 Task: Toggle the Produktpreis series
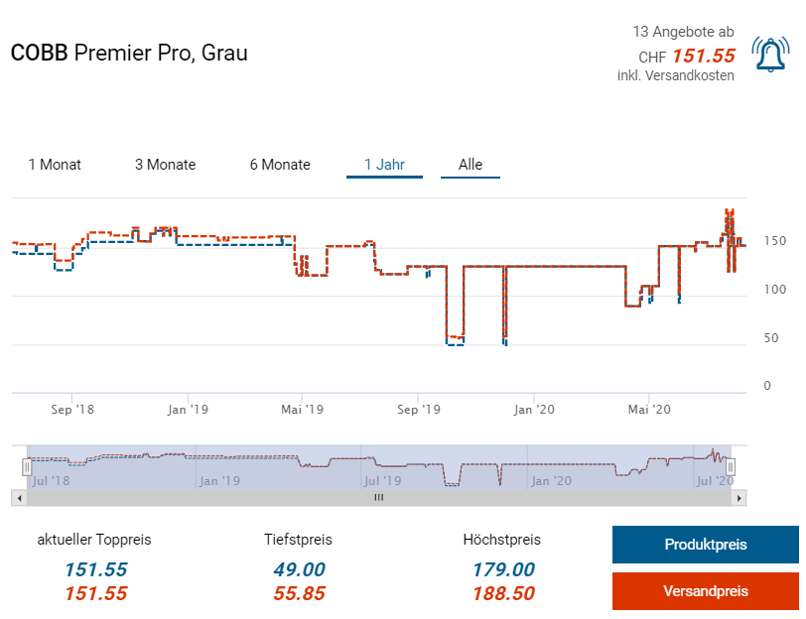click(x=705, y=545)
